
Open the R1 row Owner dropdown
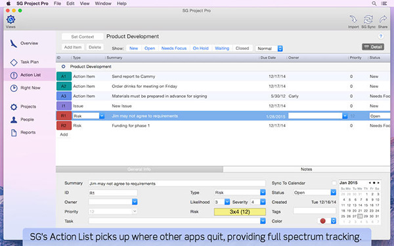[345, 115]
